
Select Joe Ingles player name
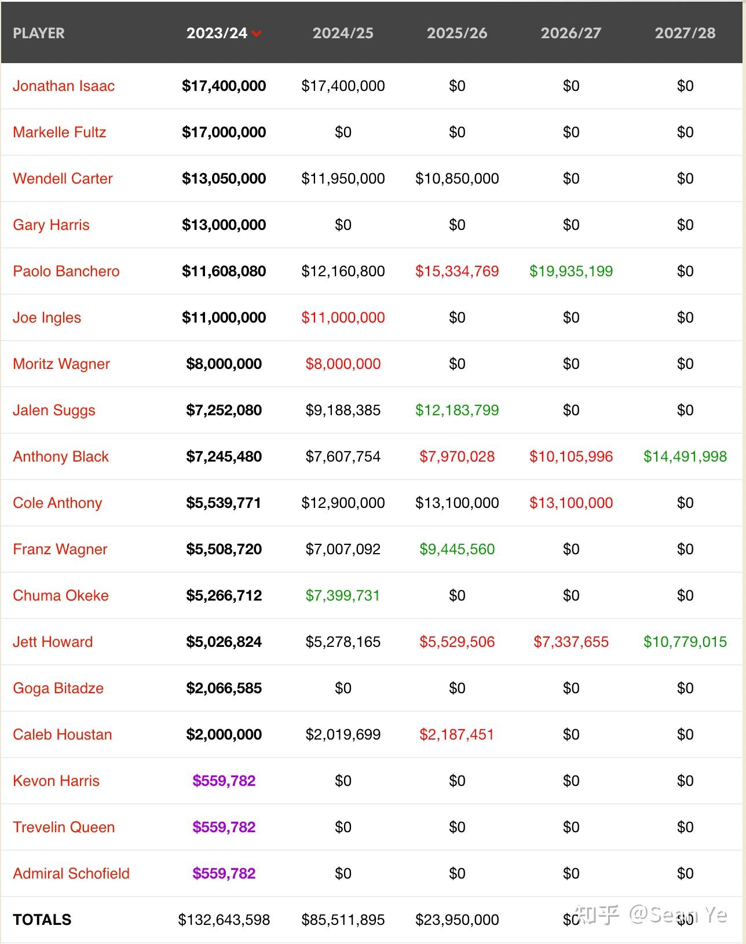[47, 317]
